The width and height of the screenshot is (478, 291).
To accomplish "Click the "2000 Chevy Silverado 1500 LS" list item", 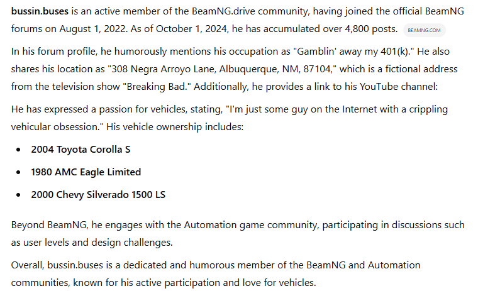I will pyautogui.click(x=98, y=194).
